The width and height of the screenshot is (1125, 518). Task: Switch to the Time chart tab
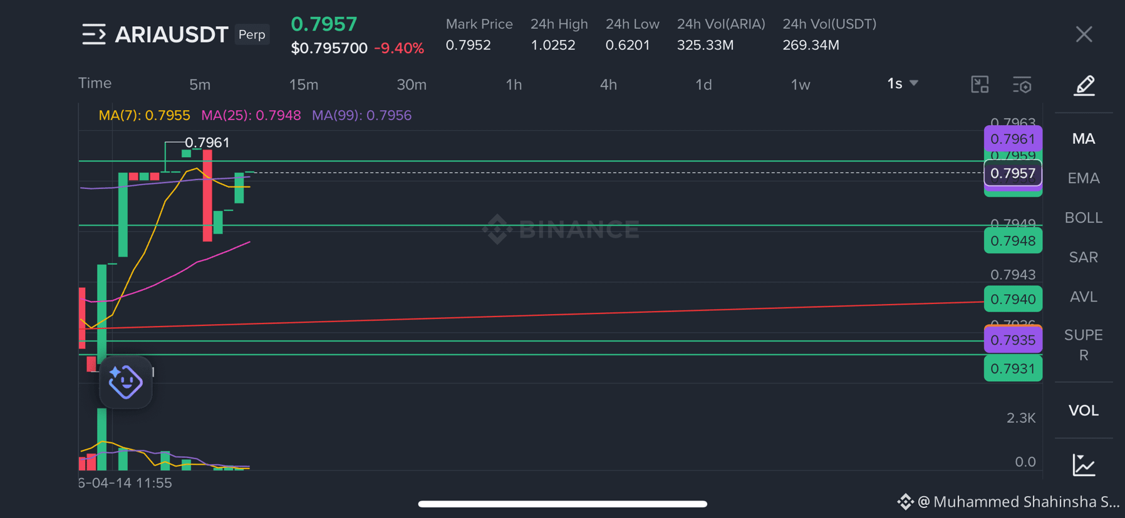pyautogui.click(x=95, y=83)
